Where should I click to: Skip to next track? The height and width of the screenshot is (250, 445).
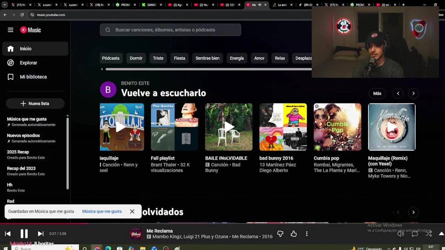[x=41, y=234]
